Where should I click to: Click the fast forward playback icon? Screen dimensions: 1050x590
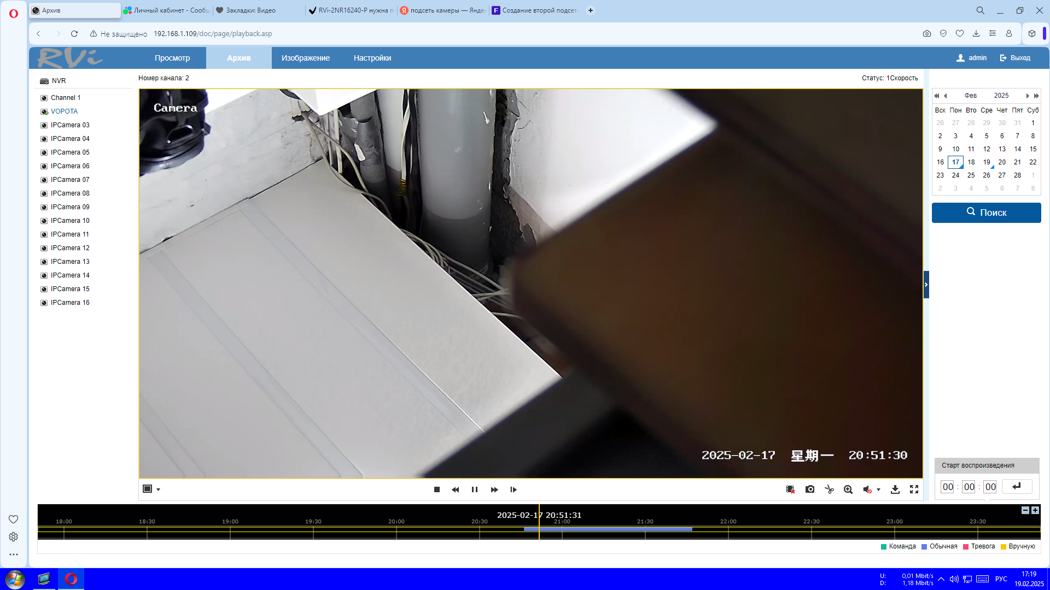pyautogui.click(x=494, y=489)
